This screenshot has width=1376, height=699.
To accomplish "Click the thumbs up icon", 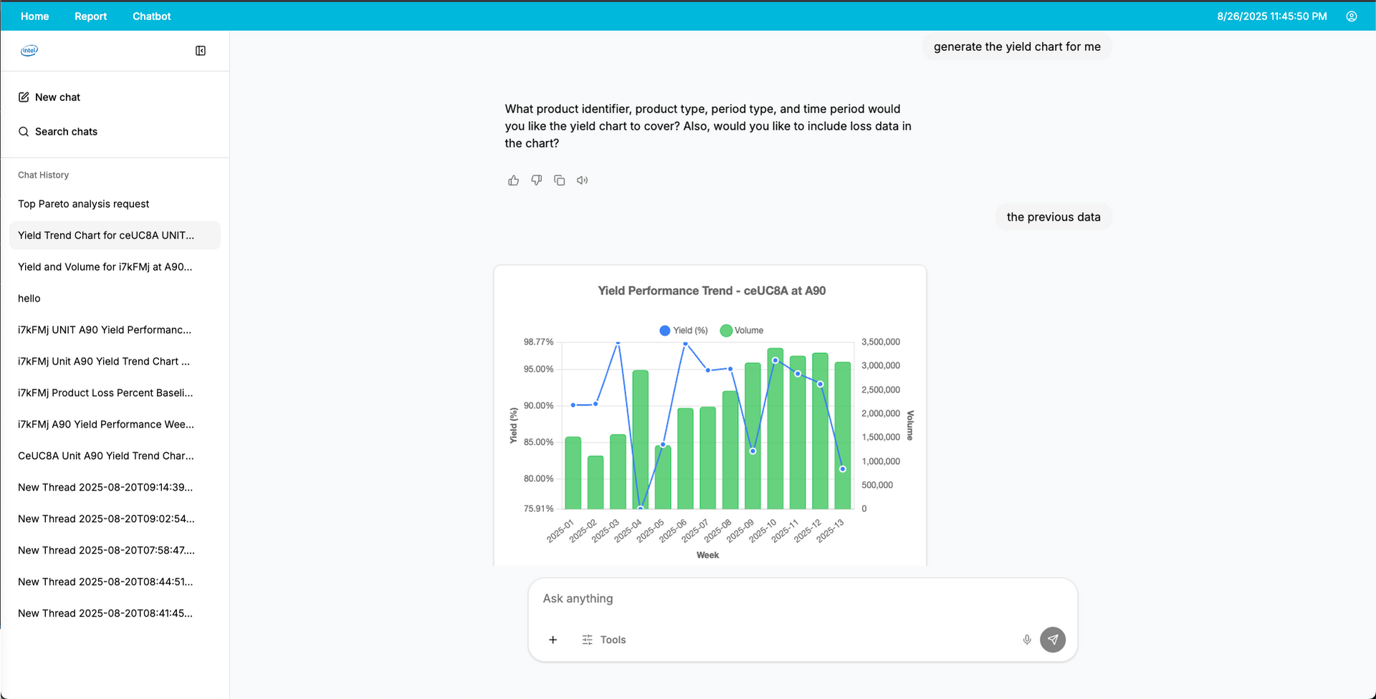I will [513, 180].
